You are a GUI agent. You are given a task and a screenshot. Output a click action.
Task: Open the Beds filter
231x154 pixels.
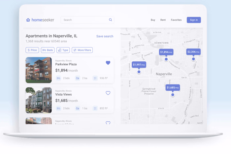click(48, 50)
